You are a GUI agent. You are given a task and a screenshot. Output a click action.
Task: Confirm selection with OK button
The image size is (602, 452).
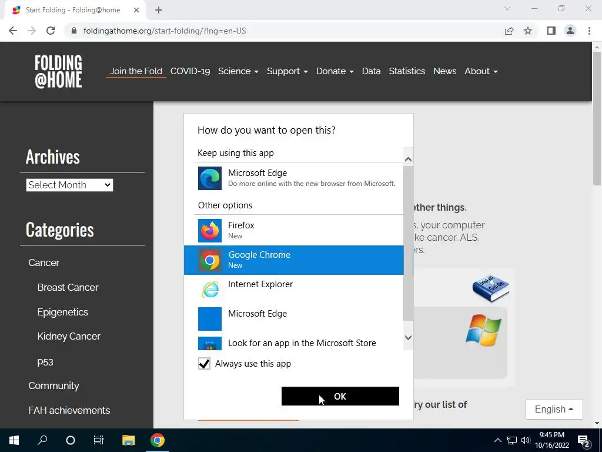340,396
